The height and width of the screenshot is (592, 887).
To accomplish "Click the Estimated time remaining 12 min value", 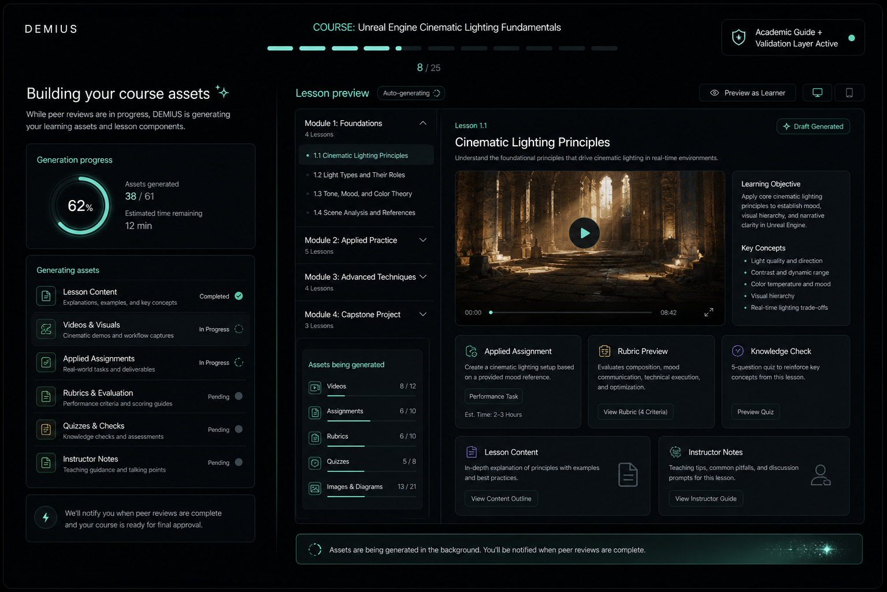I will click(x=139, y=226).
